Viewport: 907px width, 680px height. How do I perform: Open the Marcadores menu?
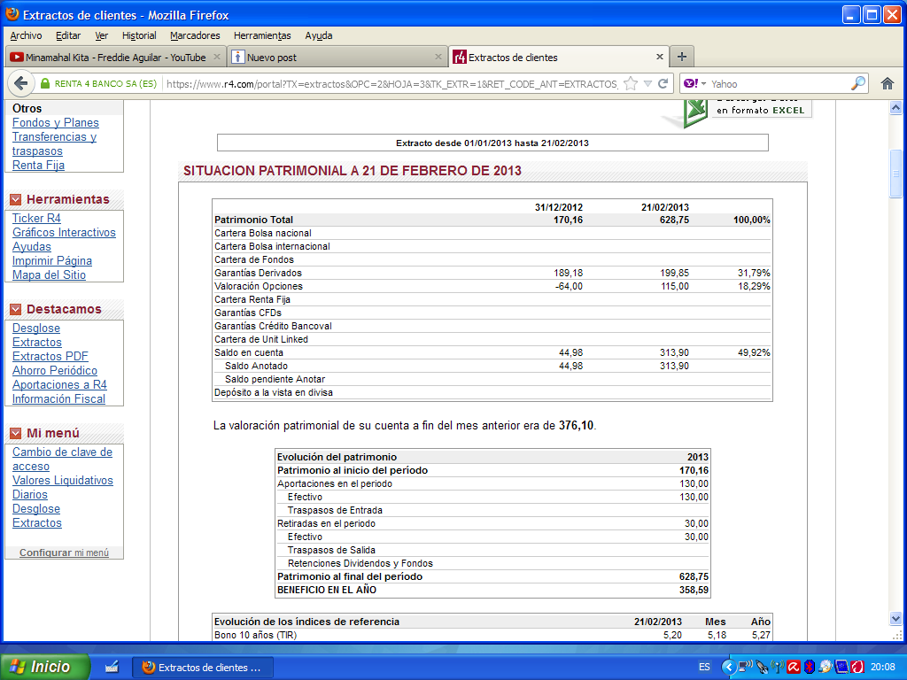(x=195, y=35)
